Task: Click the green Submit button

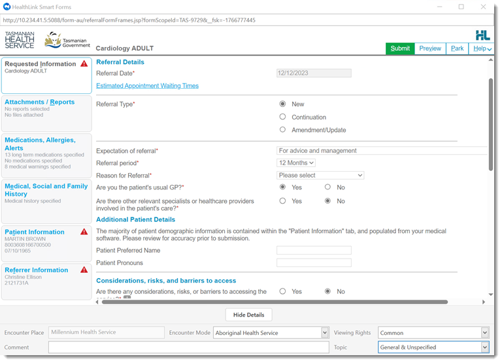Action: click(x=400, y=48)
